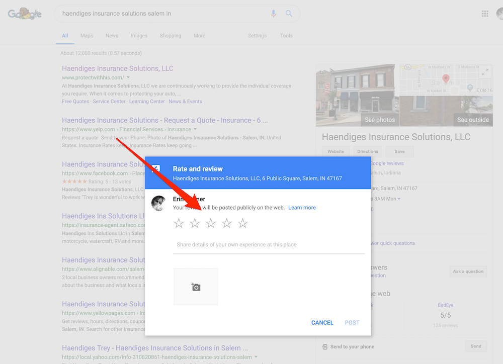503x364 pixels.
Task: Click the review text input field
Action: [x=269, y=245]
